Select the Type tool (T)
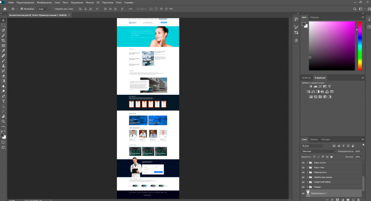This screenshot has height=201, width=371. (3, 102)
